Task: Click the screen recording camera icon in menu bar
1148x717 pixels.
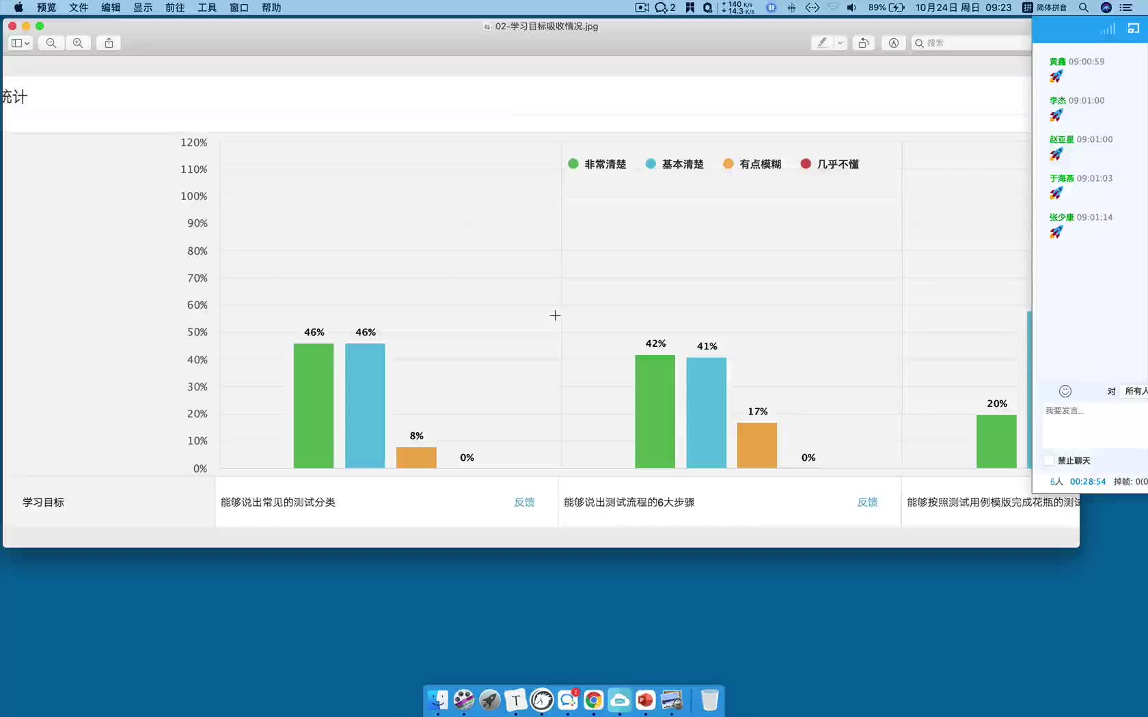Action: pos(642,8)
